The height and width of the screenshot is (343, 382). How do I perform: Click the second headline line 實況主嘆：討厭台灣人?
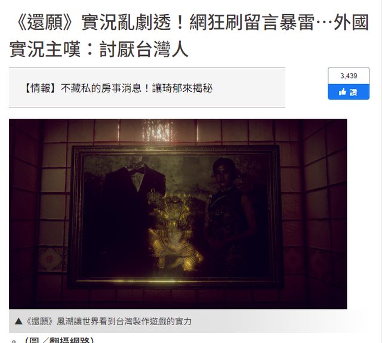pyautogui.click(x=98, y=50)
